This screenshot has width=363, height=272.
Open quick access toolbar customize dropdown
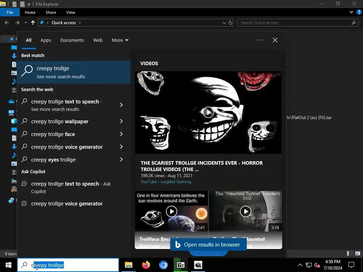(x=29, y=4)
